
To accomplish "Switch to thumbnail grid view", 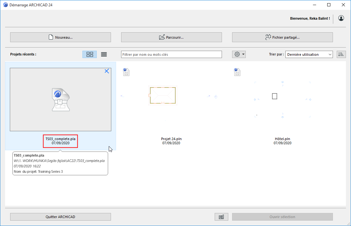I will pyautogui.click(x=89, y=55).
